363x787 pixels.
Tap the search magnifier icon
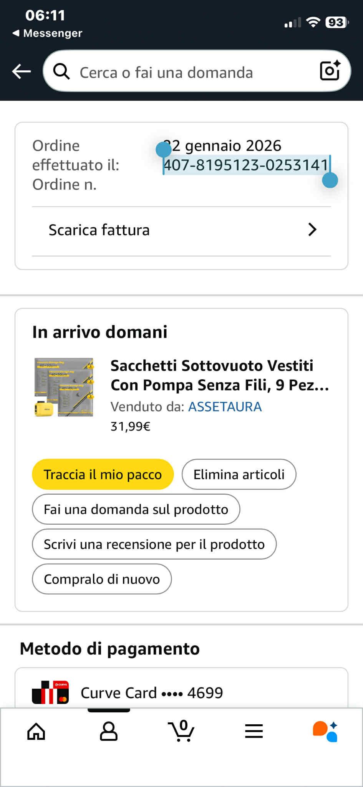pos(61,72)
